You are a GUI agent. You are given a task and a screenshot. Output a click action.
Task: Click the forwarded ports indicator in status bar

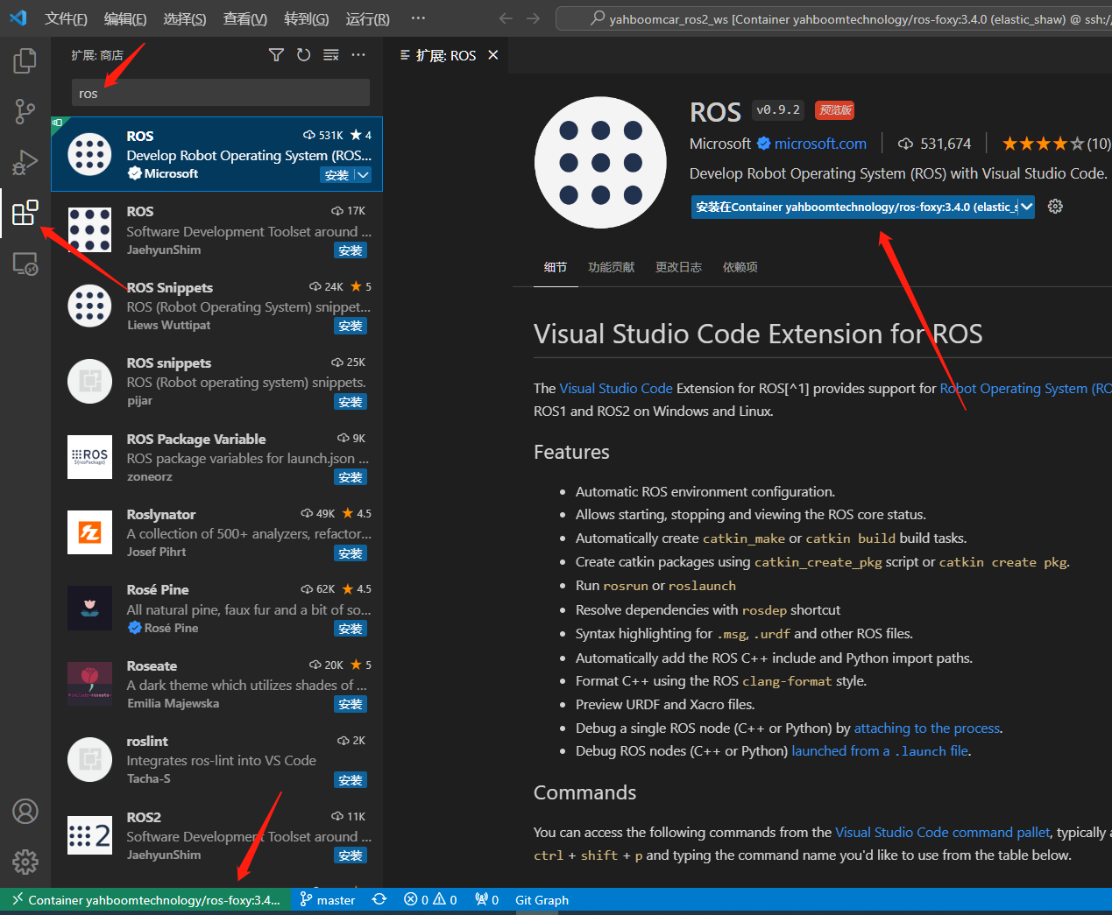[486, 899]
